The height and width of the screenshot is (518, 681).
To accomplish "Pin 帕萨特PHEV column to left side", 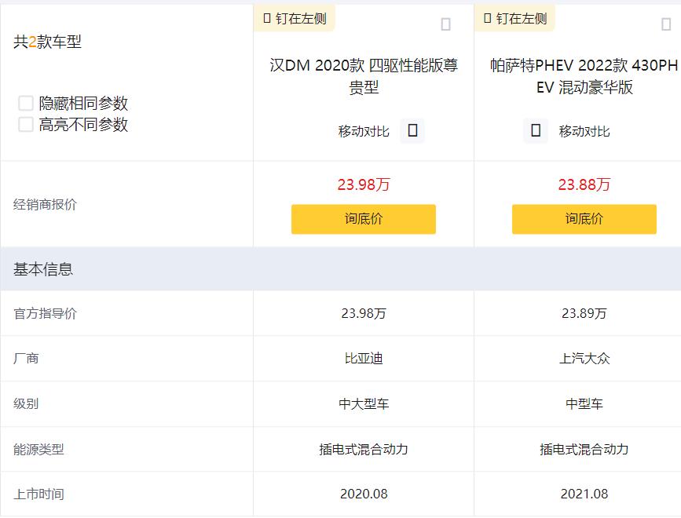I will coord(515,18).
